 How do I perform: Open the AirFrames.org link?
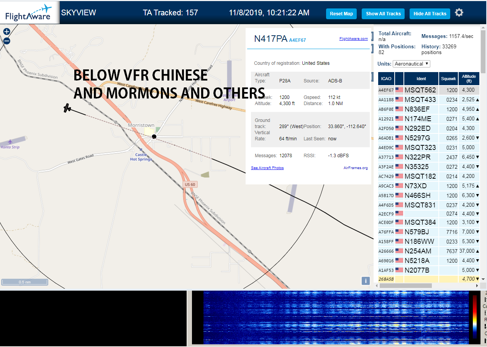[x=356, y=168]
